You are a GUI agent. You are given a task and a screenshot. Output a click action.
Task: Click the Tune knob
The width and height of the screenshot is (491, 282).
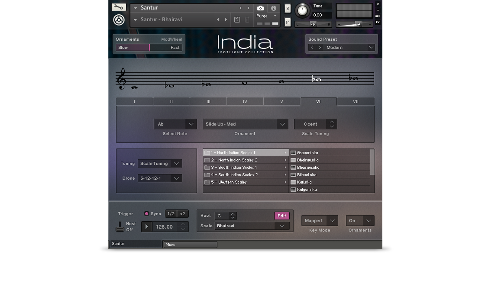(302, 11)
